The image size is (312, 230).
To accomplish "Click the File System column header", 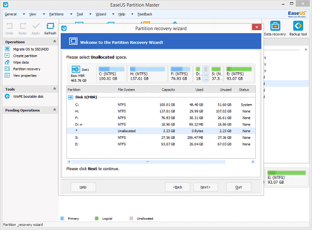I will [132, 90].
